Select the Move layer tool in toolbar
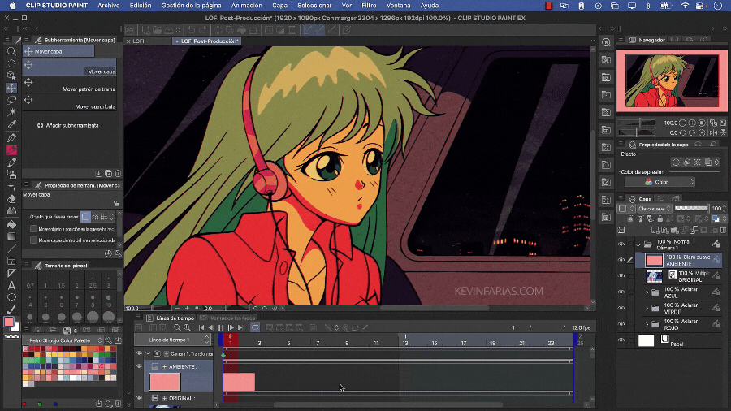This screenshot has width=731, height=411. click(x=11, y=88)
